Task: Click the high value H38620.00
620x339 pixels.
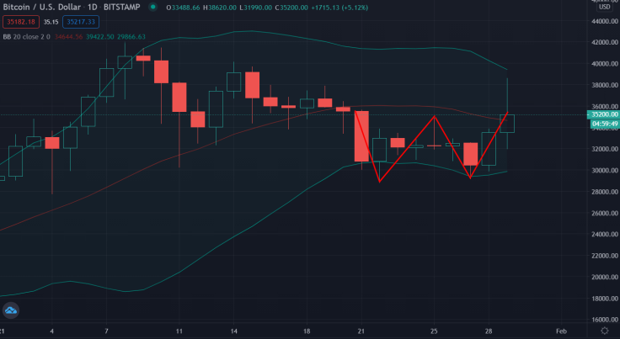Action: coord(220,8)
